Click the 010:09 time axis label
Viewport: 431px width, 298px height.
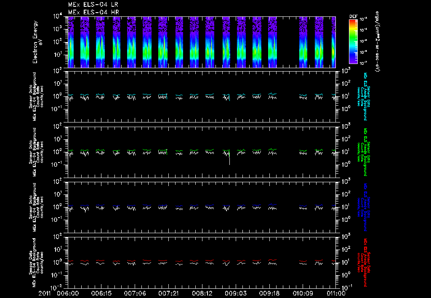pos(303,293)
